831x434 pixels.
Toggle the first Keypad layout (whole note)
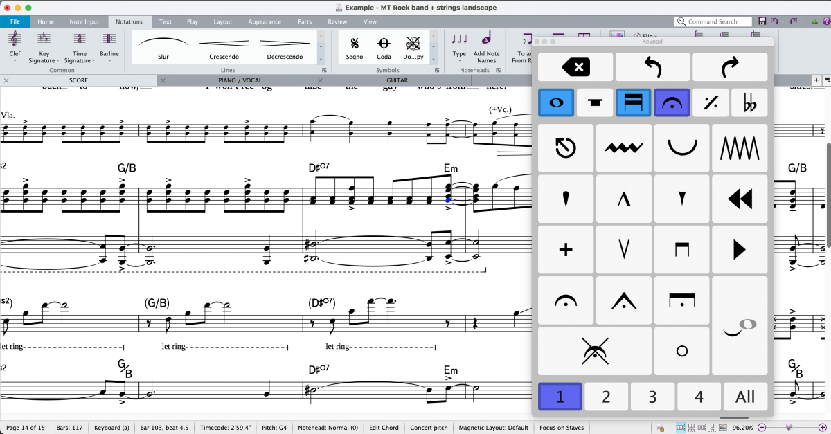pyautogui.click(x=555, y=103)
